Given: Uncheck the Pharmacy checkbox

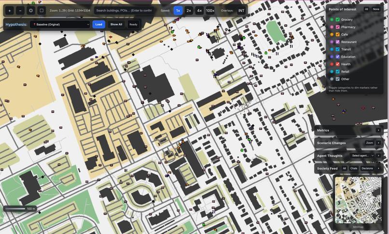Looking at the screenshot, I should pyautogui.click(x=337, y=27).
